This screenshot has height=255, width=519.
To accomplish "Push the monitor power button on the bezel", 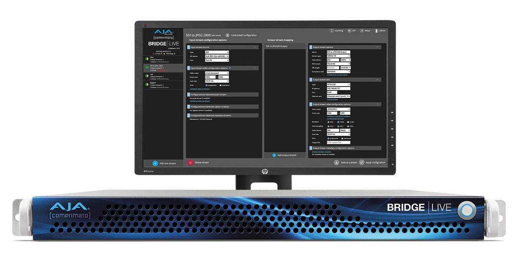I will [392, 164].
